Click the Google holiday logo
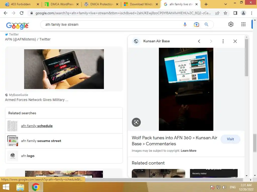The width and height of the screenshot is (257, 192). coord(17,26)
